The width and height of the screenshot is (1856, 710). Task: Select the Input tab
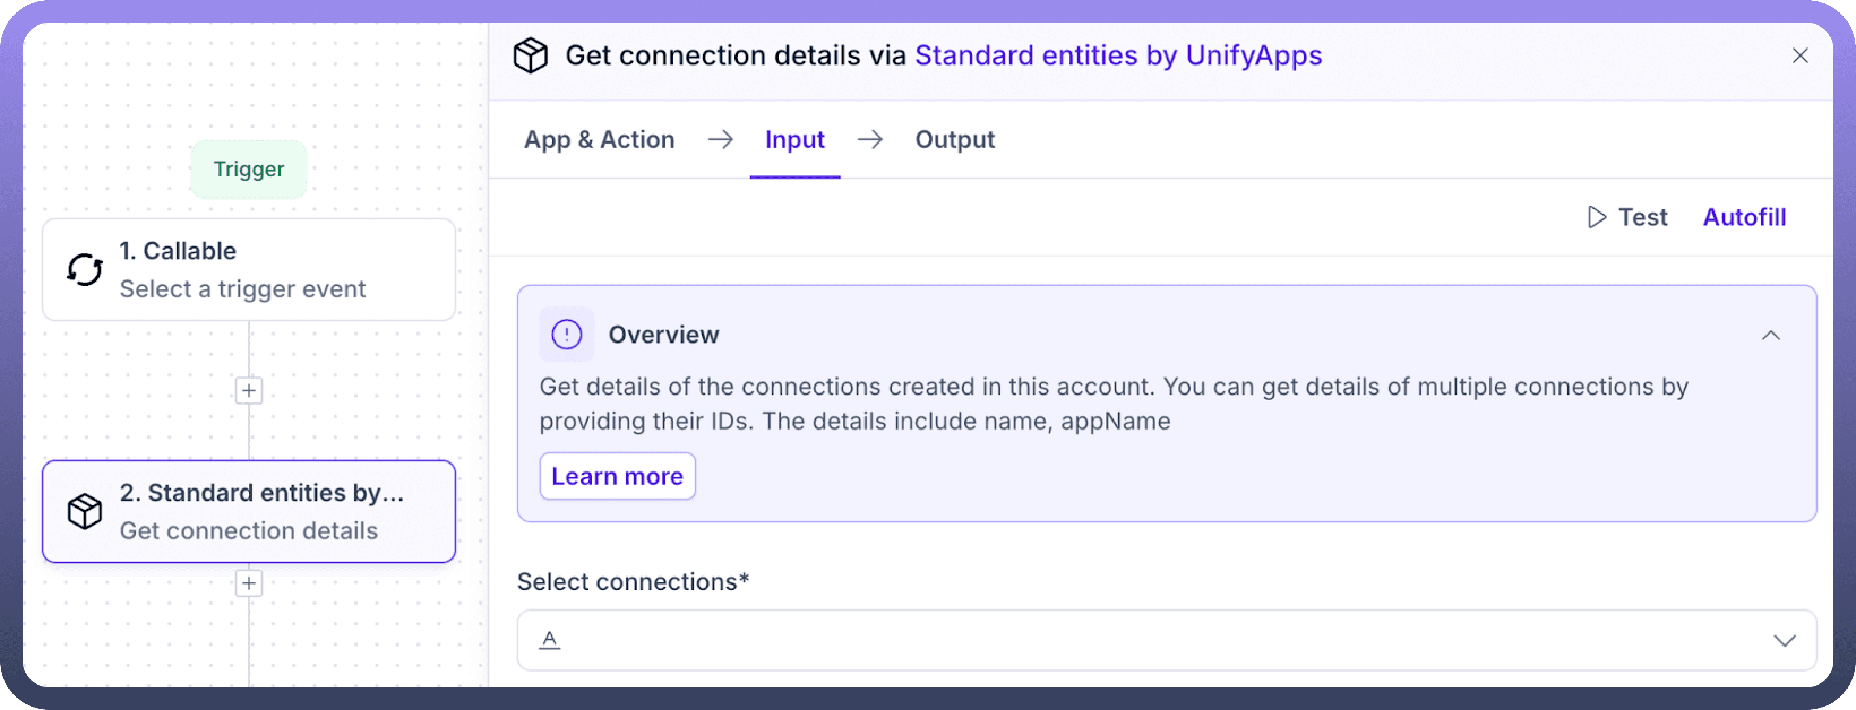click(794, 140)
